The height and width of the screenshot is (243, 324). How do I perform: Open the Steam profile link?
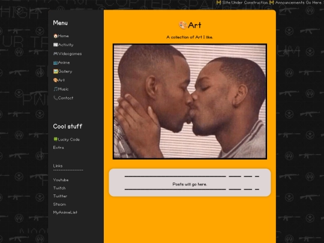(x=59, y=205)
